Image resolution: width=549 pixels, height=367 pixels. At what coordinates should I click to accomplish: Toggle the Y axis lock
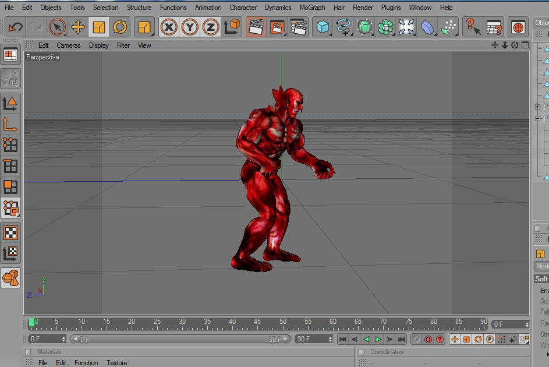[190, 27]
